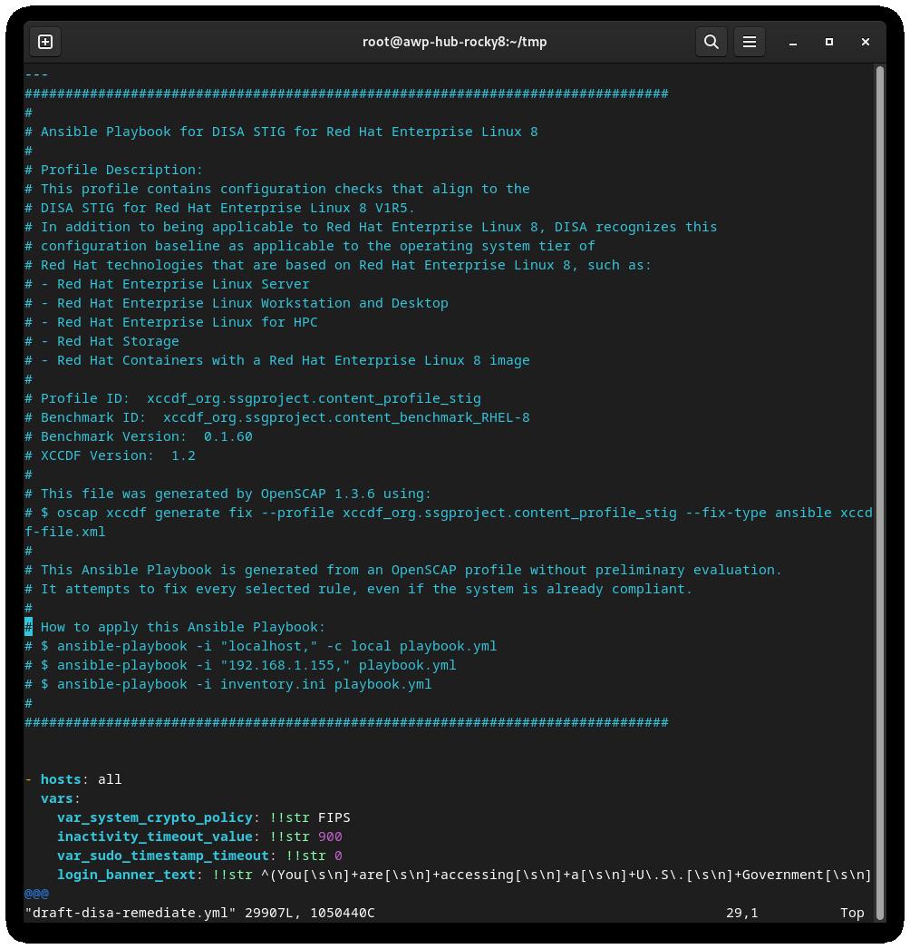Screen dimensions: 910x949
Task: Click the Profile ID xccdf line
Action: [254, 398]
